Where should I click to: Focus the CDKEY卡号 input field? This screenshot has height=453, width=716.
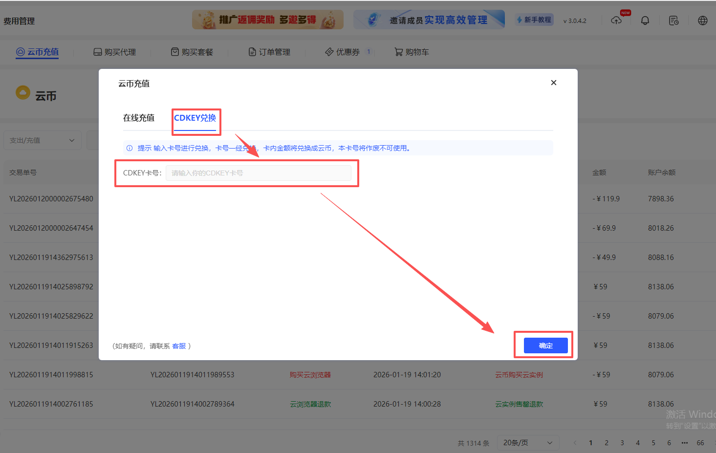tap(259, 173)
